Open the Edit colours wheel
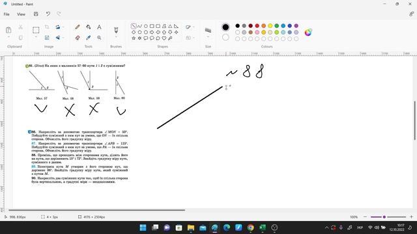The height and width of the screenshot is (234, 417). [x=308, y=32]
